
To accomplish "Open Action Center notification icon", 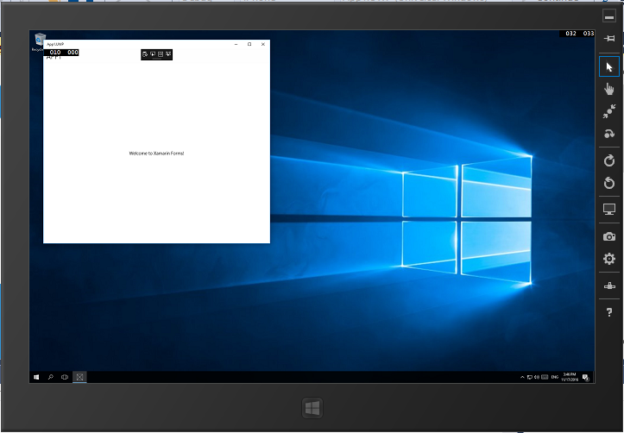I will [585, 377].
